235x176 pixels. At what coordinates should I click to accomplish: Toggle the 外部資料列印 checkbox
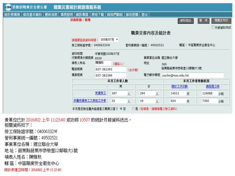click(x=213, y=27)
